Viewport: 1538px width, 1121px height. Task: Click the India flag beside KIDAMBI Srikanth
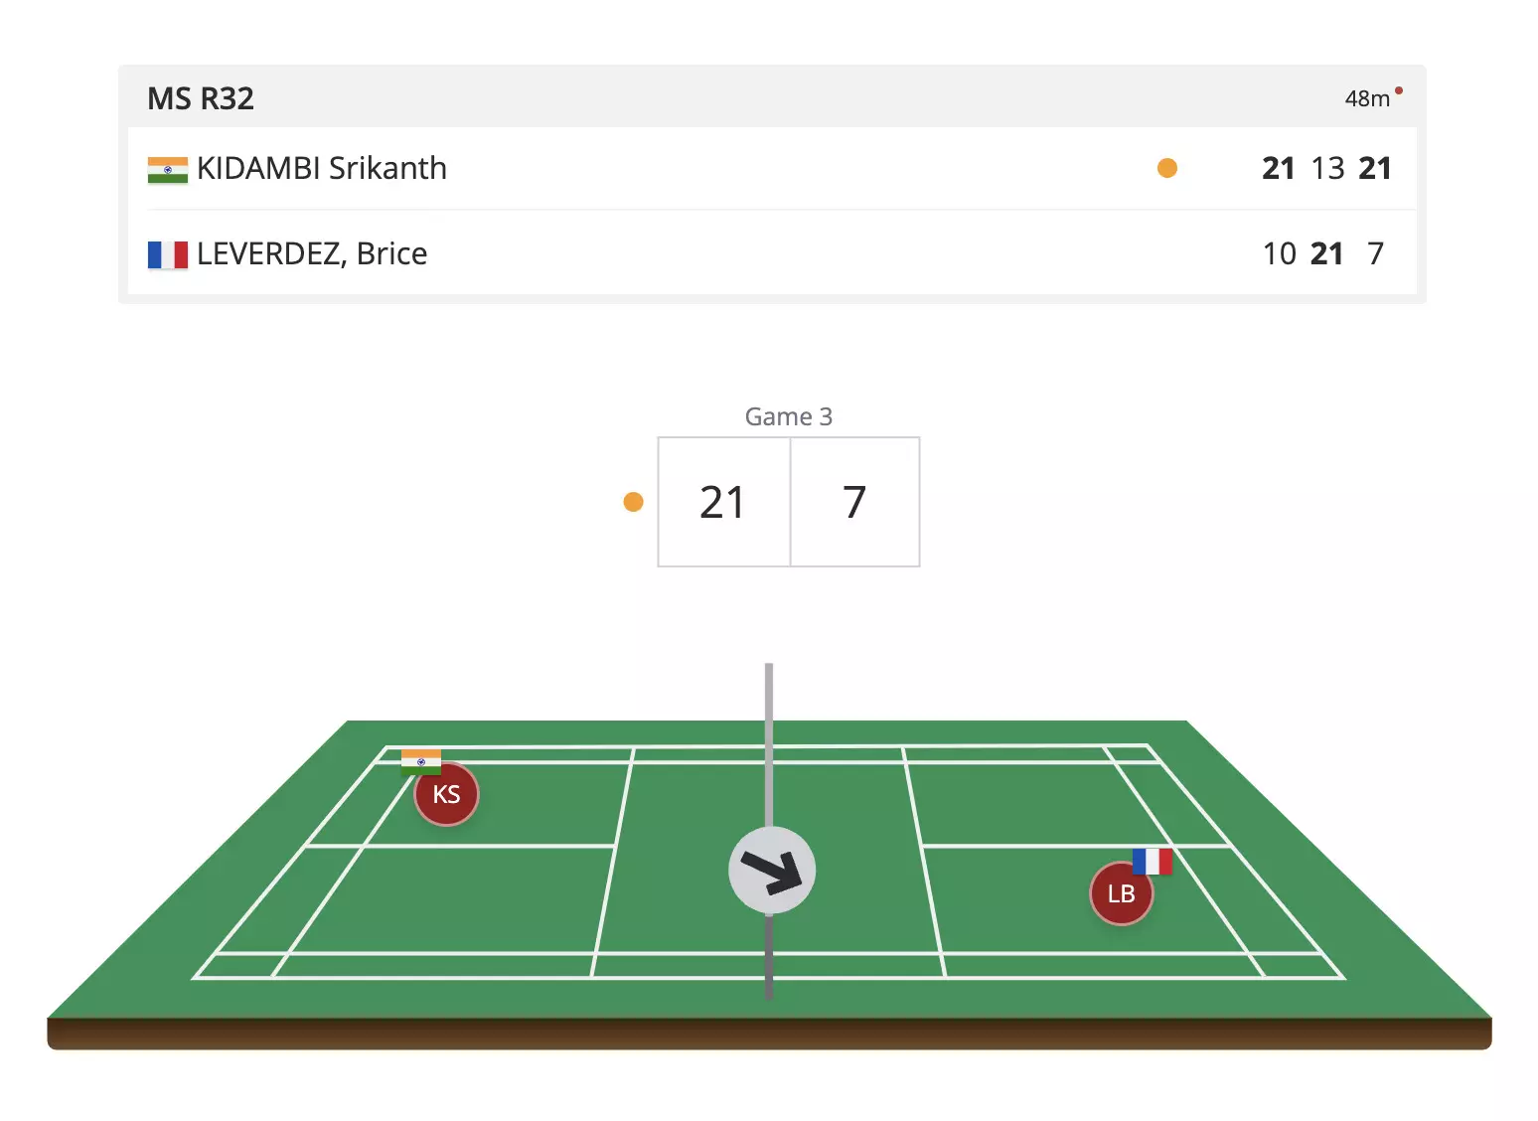(x=167, y=169)
